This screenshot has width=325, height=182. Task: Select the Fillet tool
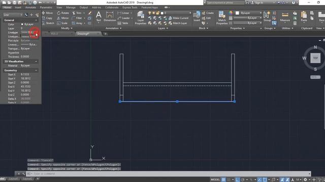[x=77, y=18]
